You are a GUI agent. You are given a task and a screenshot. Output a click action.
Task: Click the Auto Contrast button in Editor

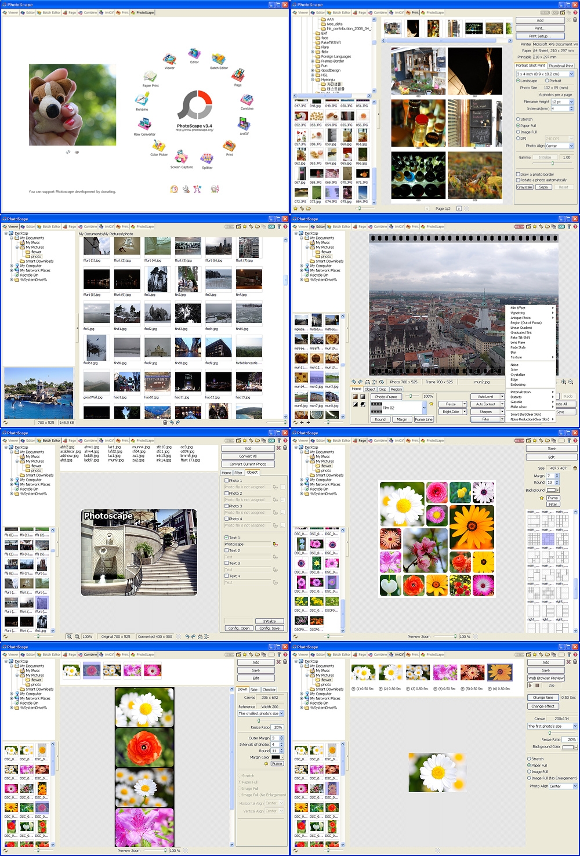click(485, 404)
